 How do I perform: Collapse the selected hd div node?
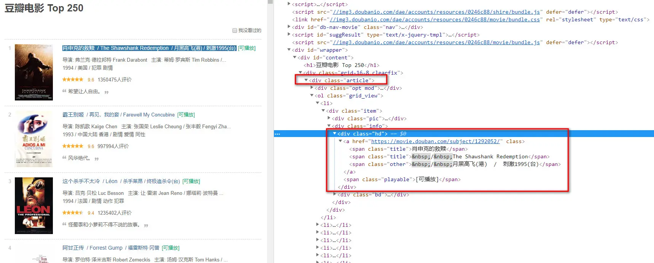click(x=334, y=134)
